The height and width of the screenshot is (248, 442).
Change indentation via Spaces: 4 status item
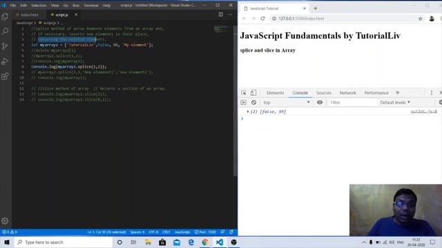coord(137,232)
